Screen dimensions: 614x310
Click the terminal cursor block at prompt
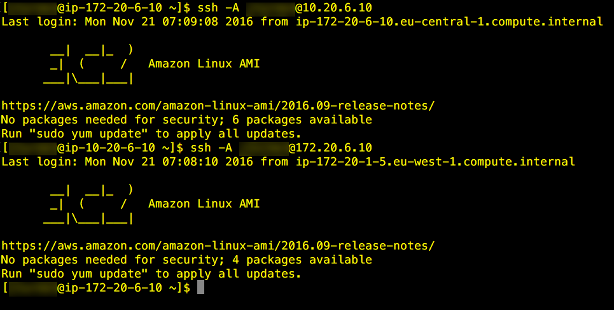pyautogui.click(x=200, y=287)
